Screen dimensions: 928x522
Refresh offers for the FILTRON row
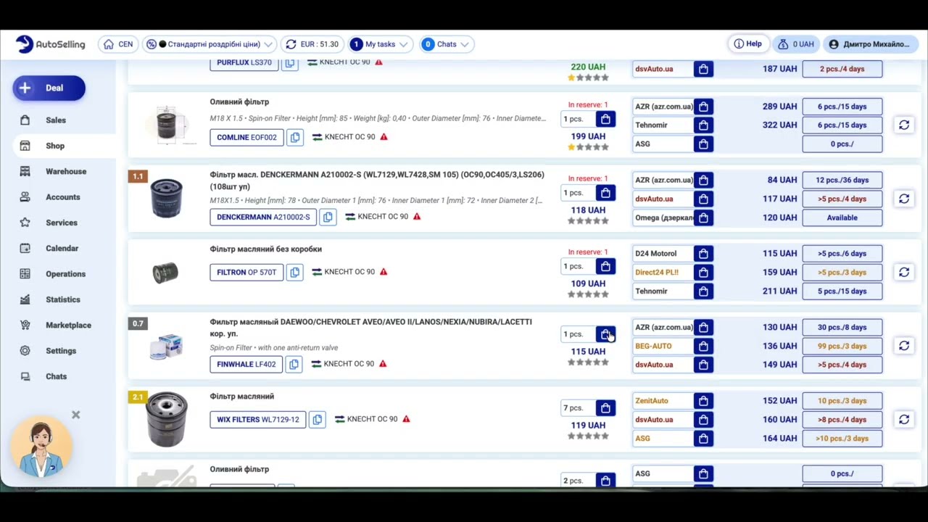pyautogui.click(x=904, y=272)
